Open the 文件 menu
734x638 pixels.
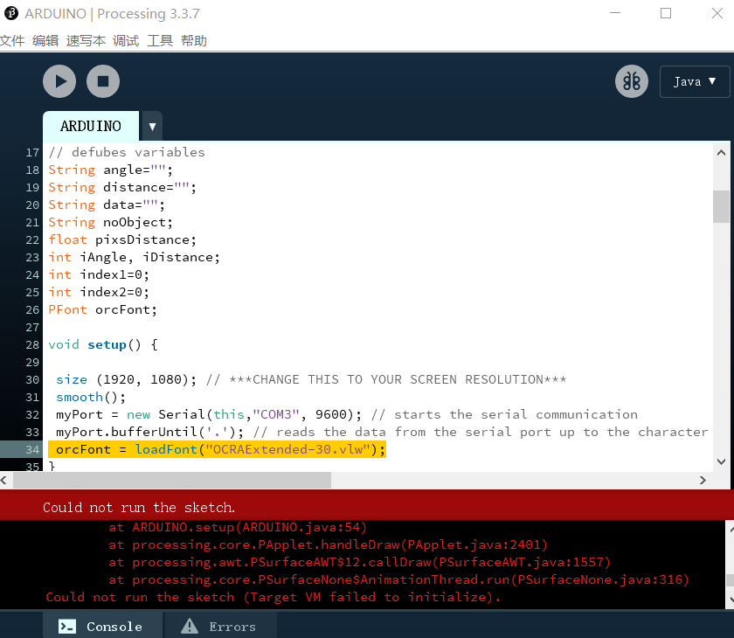[x=12, y=41]
